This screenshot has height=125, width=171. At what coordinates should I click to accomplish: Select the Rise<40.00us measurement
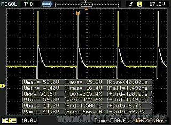[129, 82]
